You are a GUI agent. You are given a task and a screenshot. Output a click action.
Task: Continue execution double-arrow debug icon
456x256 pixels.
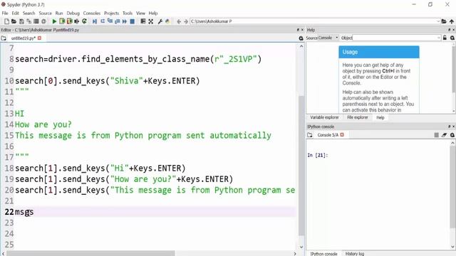coord(125,21)
